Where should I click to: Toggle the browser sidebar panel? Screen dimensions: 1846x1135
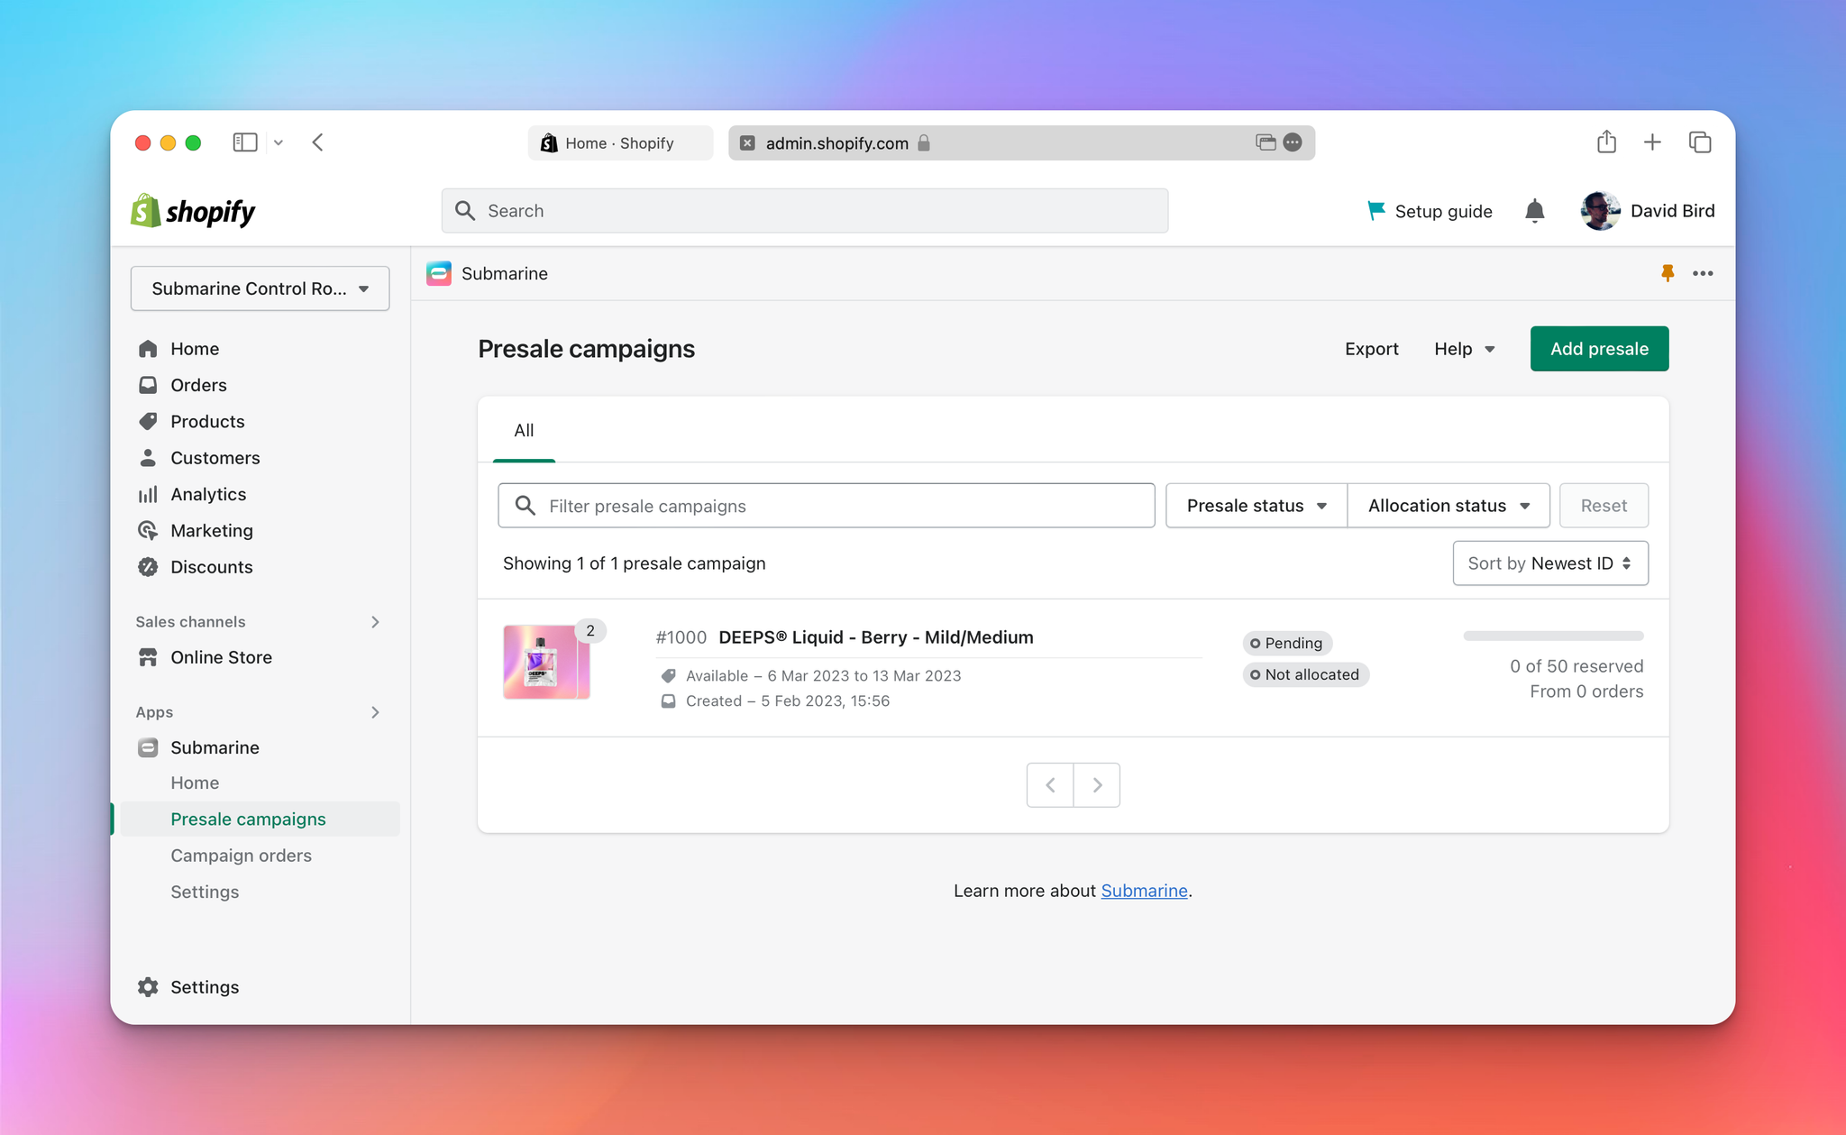click(245, 142)
